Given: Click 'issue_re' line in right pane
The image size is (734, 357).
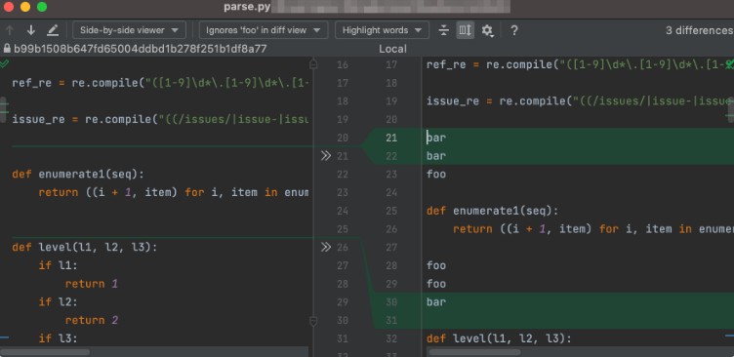Looking at the screenshot, I should click(580, 101).
